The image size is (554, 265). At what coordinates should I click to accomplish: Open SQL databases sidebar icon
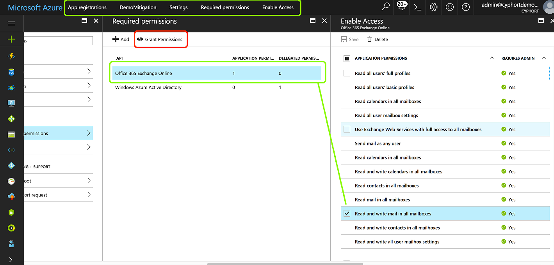click(x=11, y=72)
